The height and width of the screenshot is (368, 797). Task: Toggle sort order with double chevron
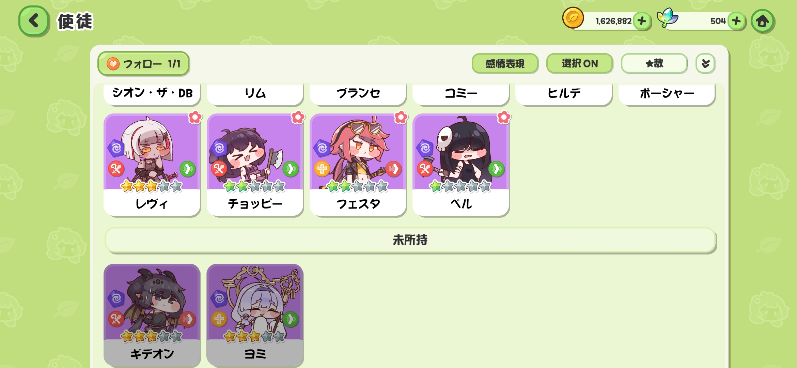705,63
